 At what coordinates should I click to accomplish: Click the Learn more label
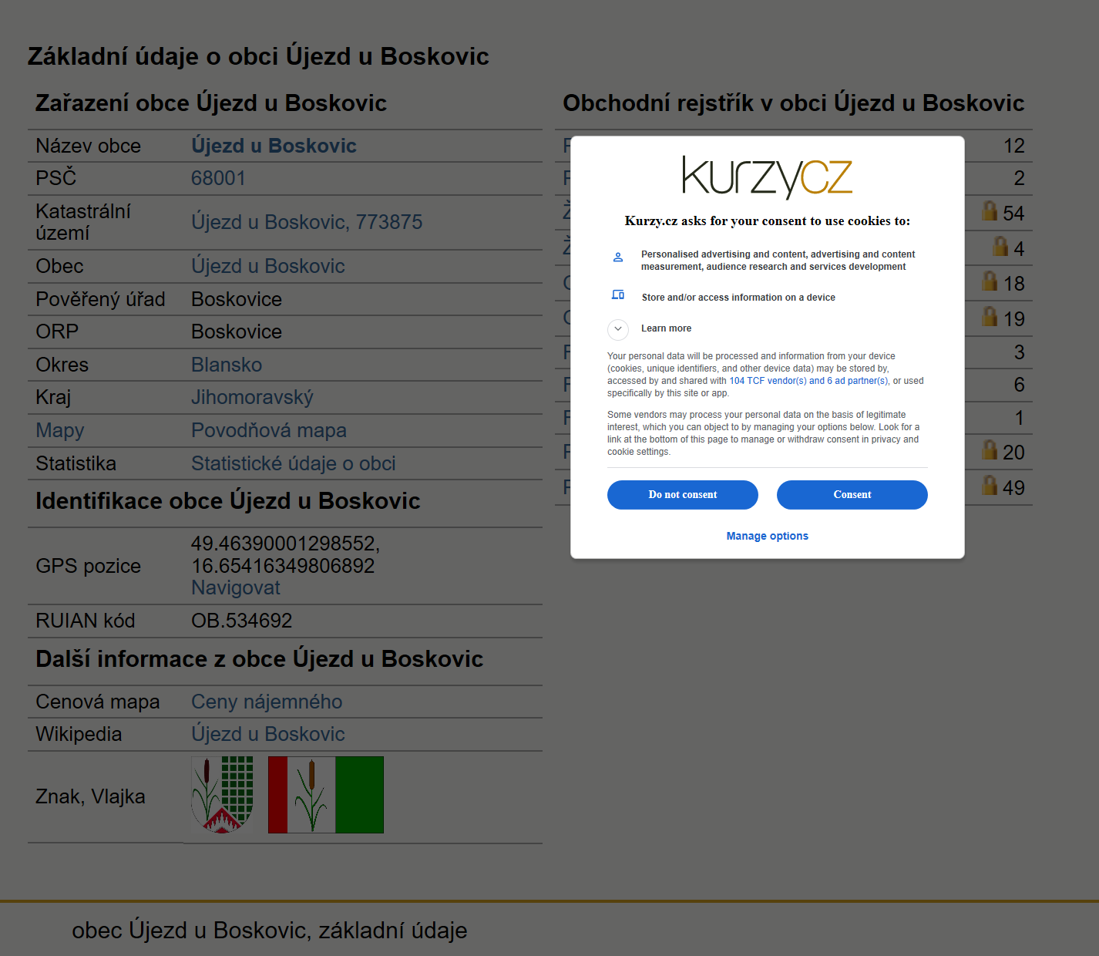(x=666, y=328)
